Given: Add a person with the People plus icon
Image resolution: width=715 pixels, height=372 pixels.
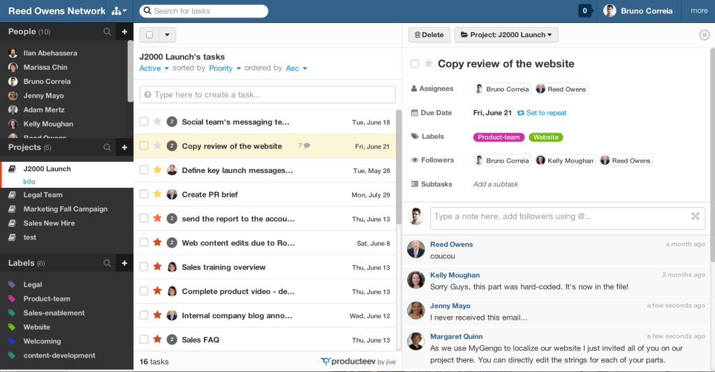Looking at the screenshot, I should point(124,31).
